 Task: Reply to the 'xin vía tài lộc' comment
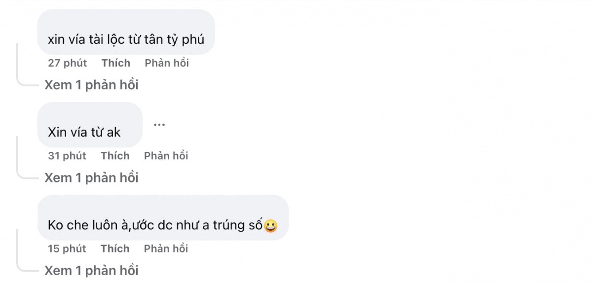167,63
